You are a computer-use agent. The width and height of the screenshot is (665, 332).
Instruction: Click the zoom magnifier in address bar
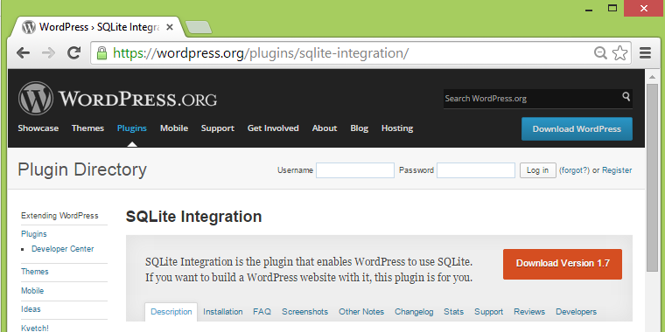[600, 53]
